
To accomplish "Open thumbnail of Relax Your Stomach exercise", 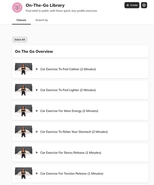I will click(x=24, y=131).
